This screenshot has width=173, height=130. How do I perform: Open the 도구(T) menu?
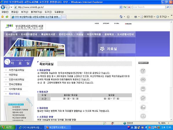pyautogui.click(x=48, y=12)
